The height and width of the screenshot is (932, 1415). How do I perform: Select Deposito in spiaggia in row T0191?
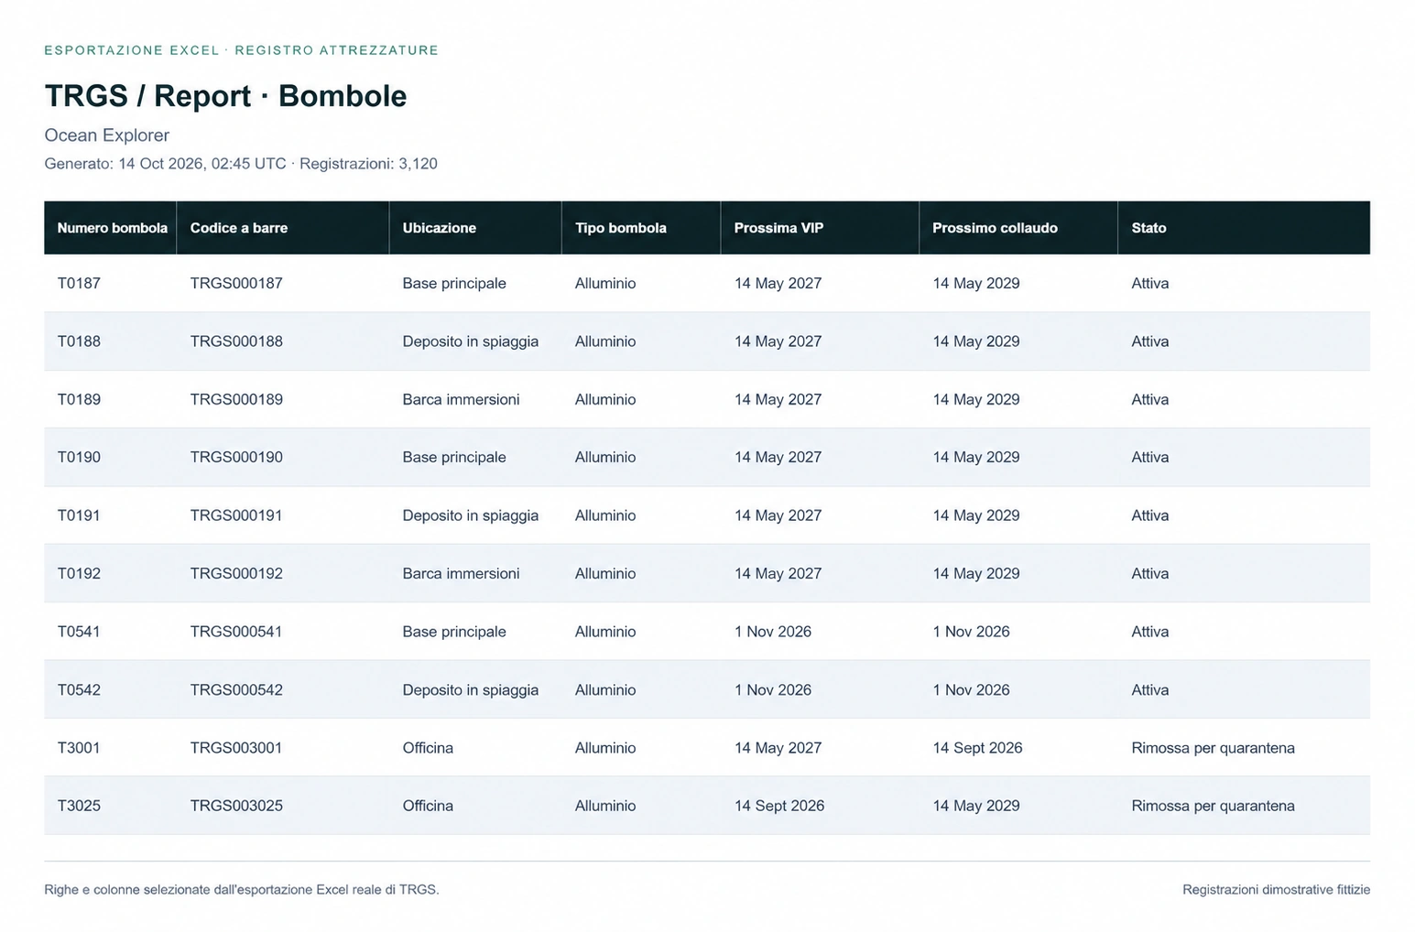471,515
